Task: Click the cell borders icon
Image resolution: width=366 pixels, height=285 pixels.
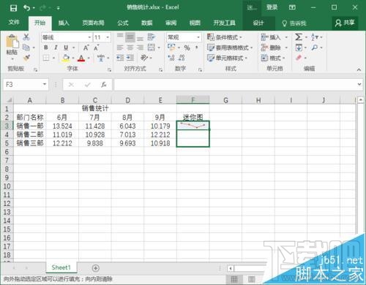Action: [46, 58]
